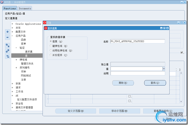Image resolution: width=188 pixels, height=125 pixels.
Task: Expand the 并发 tree node
Action: pos(12,28)
